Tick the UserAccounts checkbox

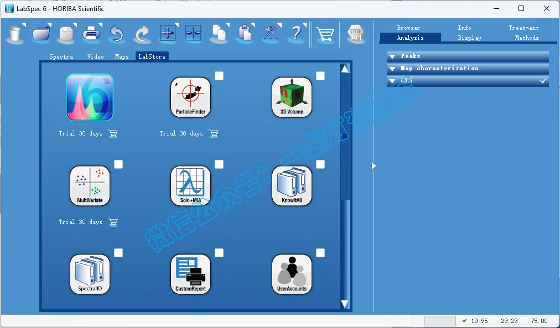point(320,253)
